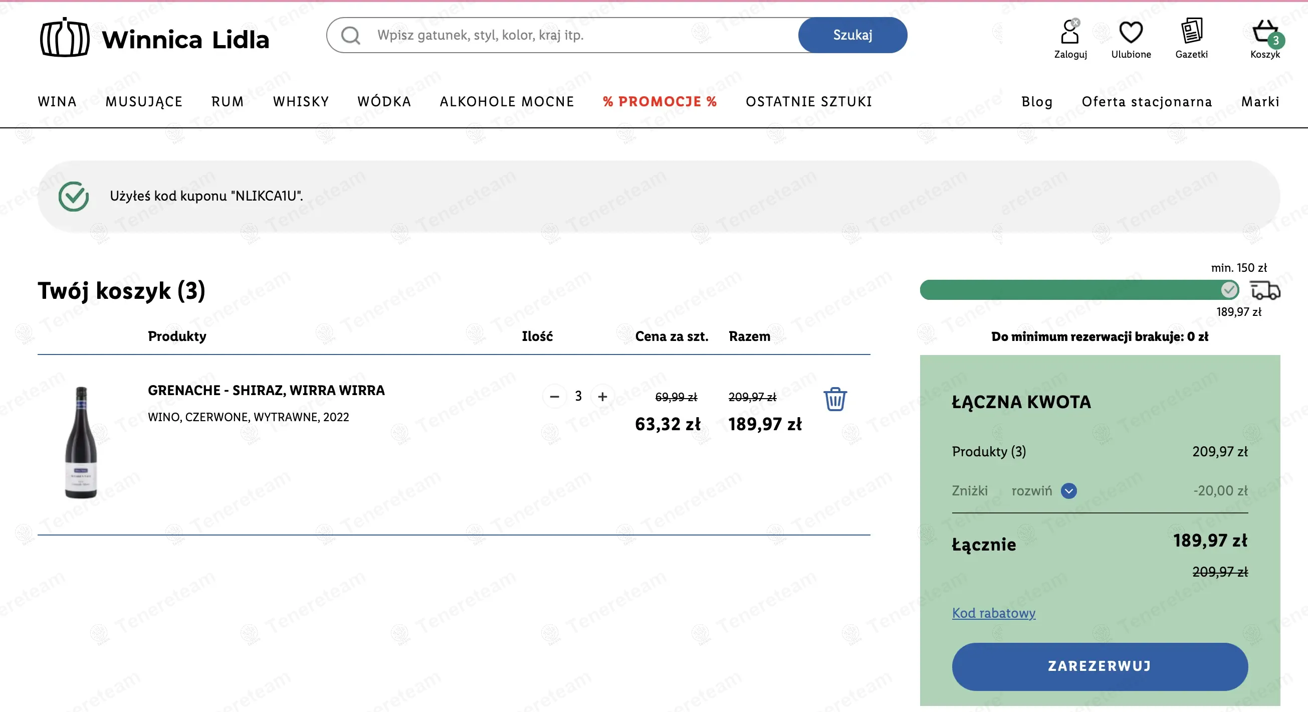The image size is (1308, 712).
Task: Click the 'ŁĄCZNA KWOTA' heading
Action: click(1021, 402)
